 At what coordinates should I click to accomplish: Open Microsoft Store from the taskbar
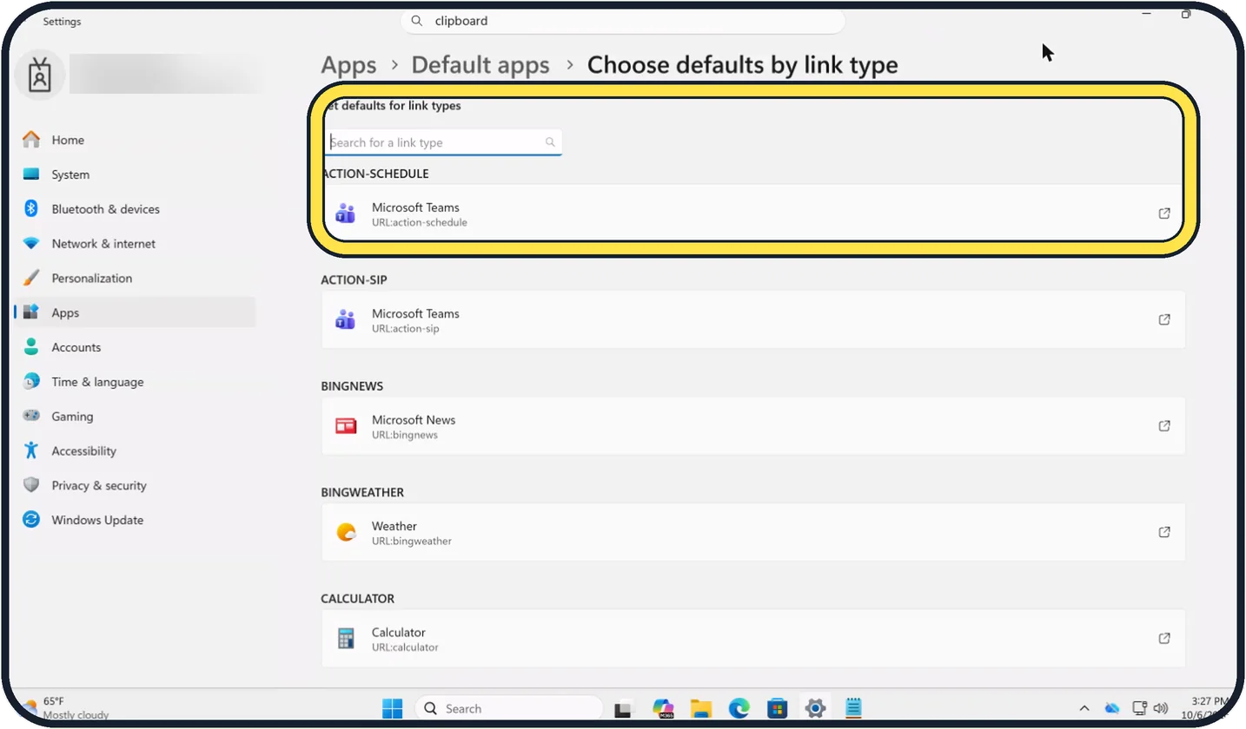(x=777, y=708)
